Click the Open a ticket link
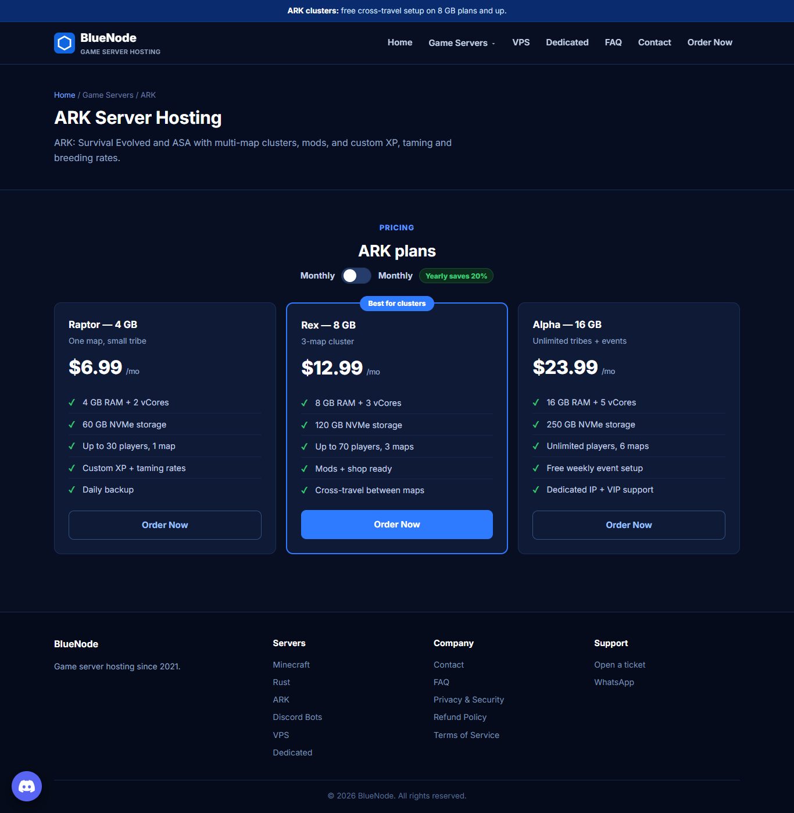Viewport: 794px width, 813px height. tap(620, 665)
